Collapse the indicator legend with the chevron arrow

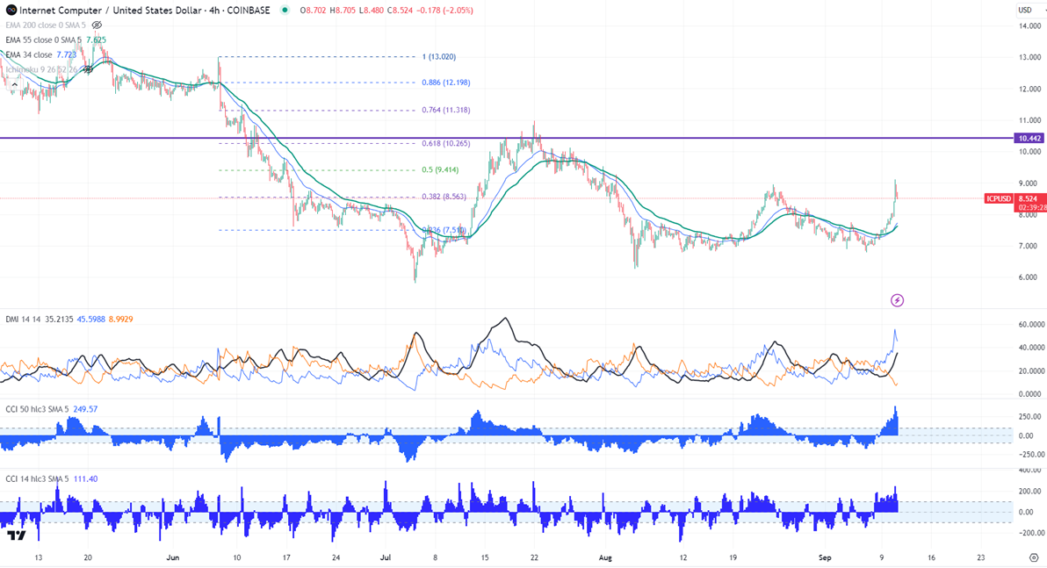15,85
